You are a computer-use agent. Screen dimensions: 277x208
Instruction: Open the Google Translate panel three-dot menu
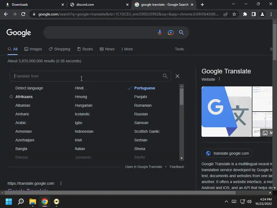(219, 79)
